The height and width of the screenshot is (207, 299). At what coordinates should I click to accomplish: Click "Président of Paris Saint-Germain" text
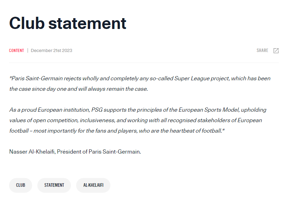click(99, 152)
